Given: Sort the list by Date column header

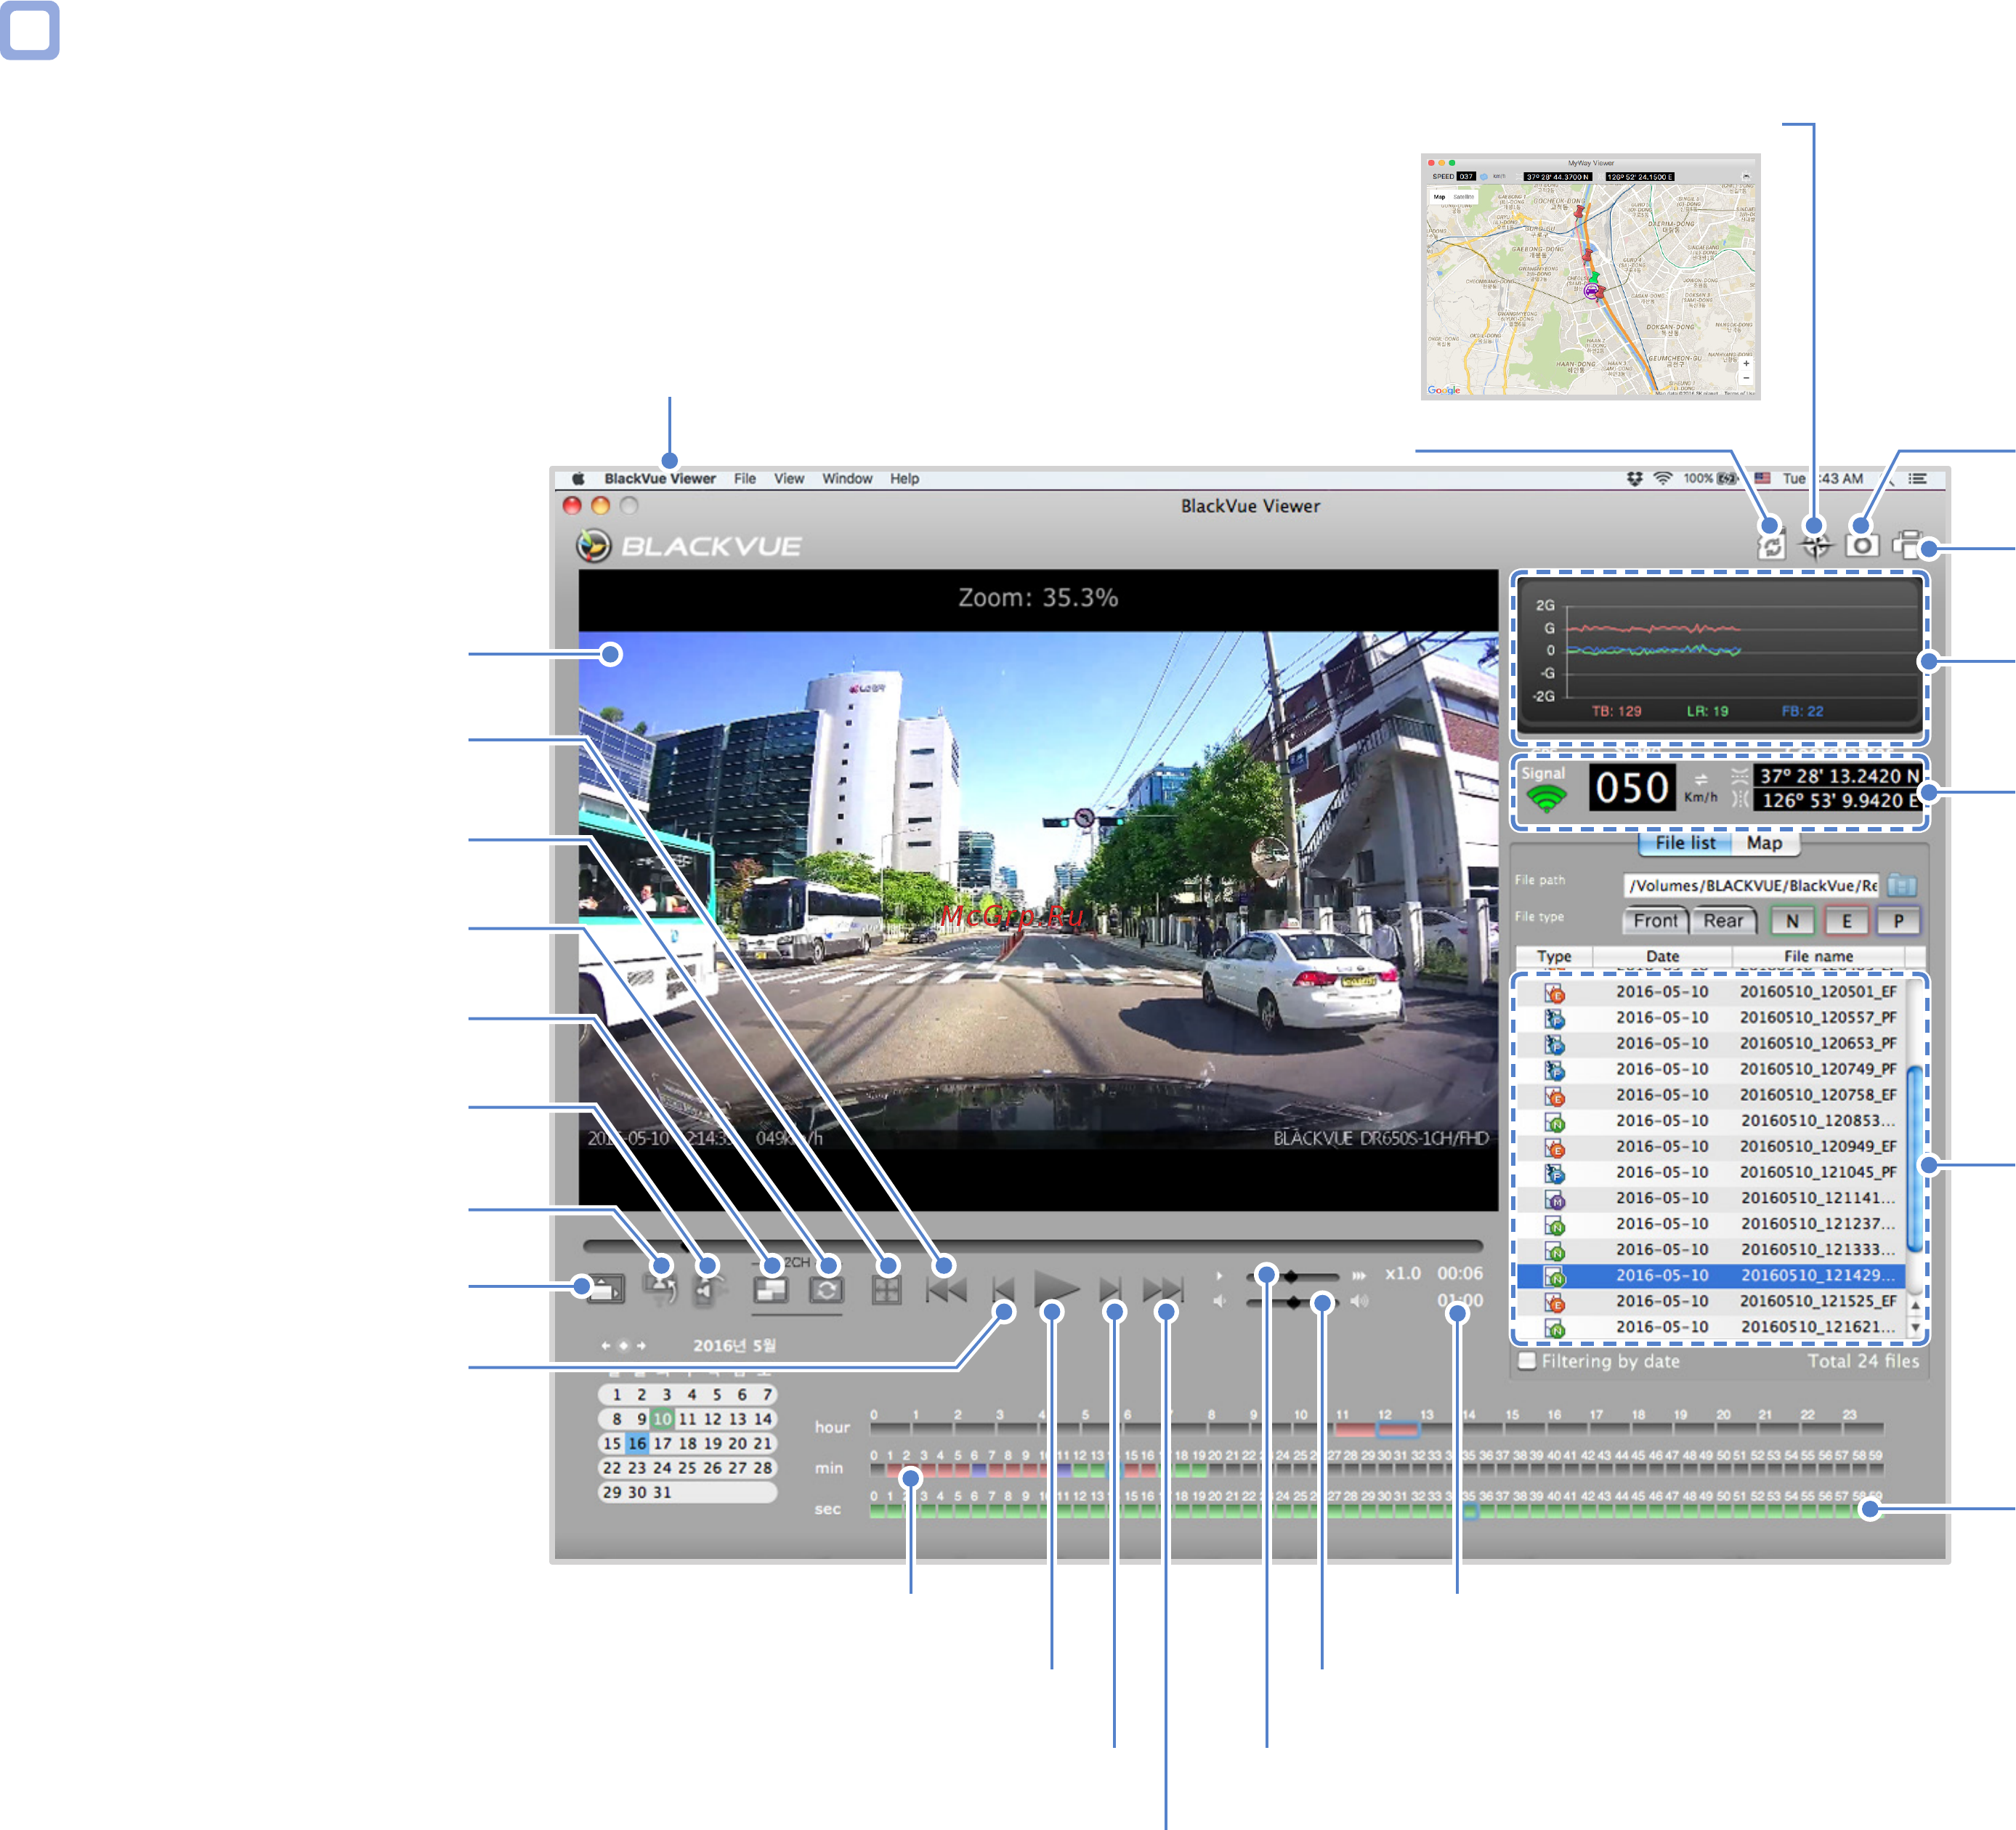Looking at the screenshot, I should [x=1662, y=956].
